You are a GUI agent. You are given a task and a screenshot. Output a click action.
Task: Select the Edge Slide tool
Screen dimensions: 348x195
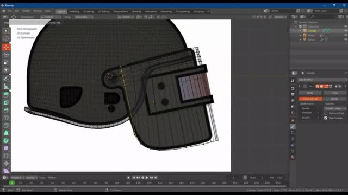tap(6, 156)
